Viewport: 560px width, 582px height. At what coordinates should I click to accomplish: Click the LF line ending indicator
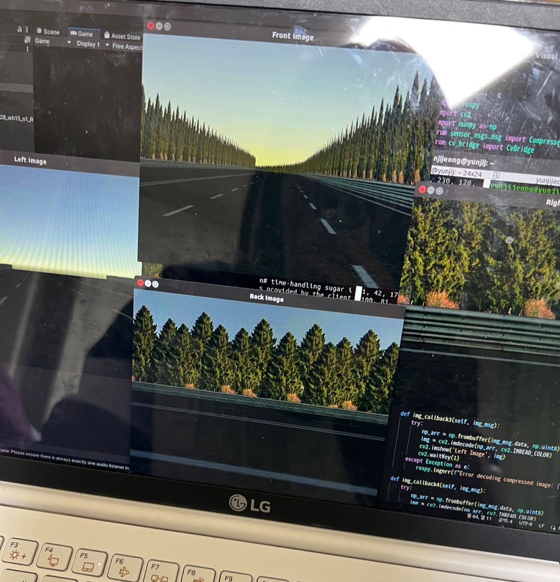pyautogui.click(x=542, y=526)
